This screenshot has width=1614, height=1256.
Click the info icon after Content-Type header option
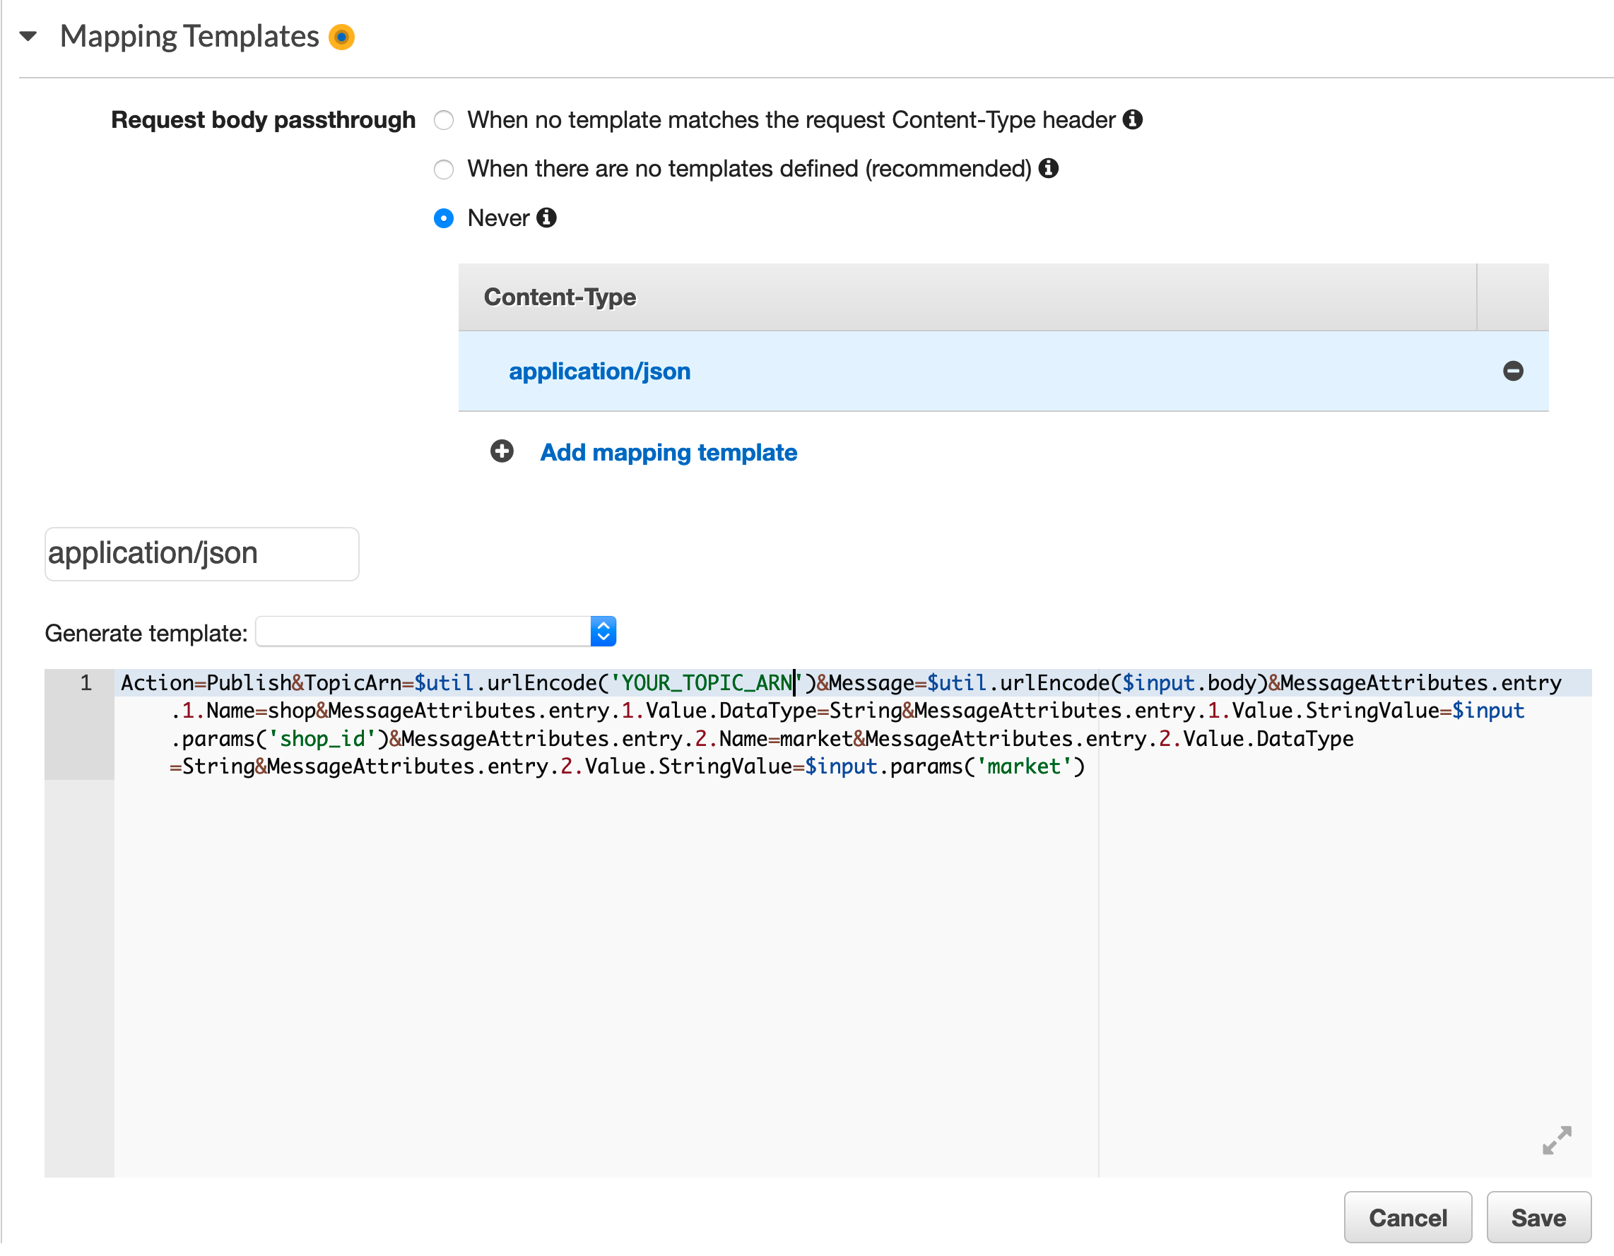pos(1134,119)
